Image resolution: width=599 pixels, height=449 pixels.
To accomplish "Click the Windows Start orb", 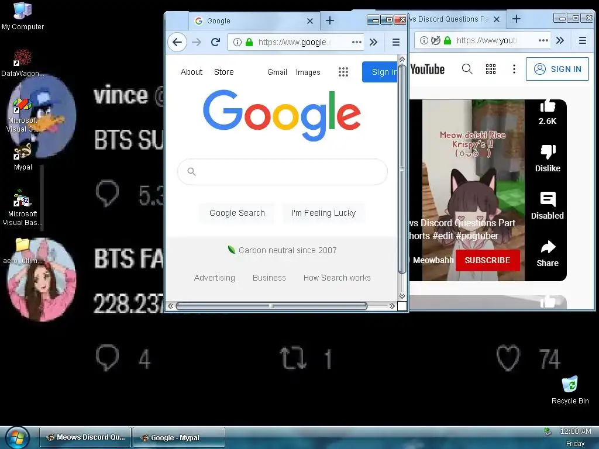I will click(x=17, y=437).
